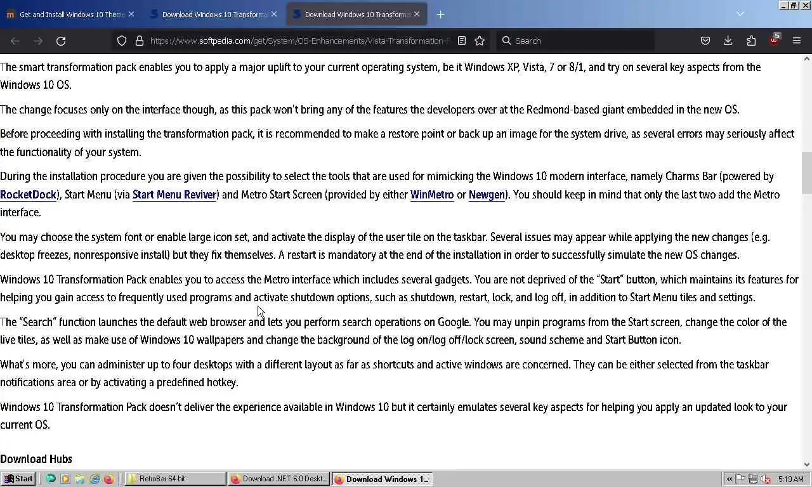Click the 5:19 AM taskbar clock

tap(790, 479)
